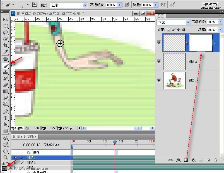Image resolution: width=224 pixels, height=173 pixels.
Task: Select the Hand tool
Action: pyautogui.click(x=5, y=151)
